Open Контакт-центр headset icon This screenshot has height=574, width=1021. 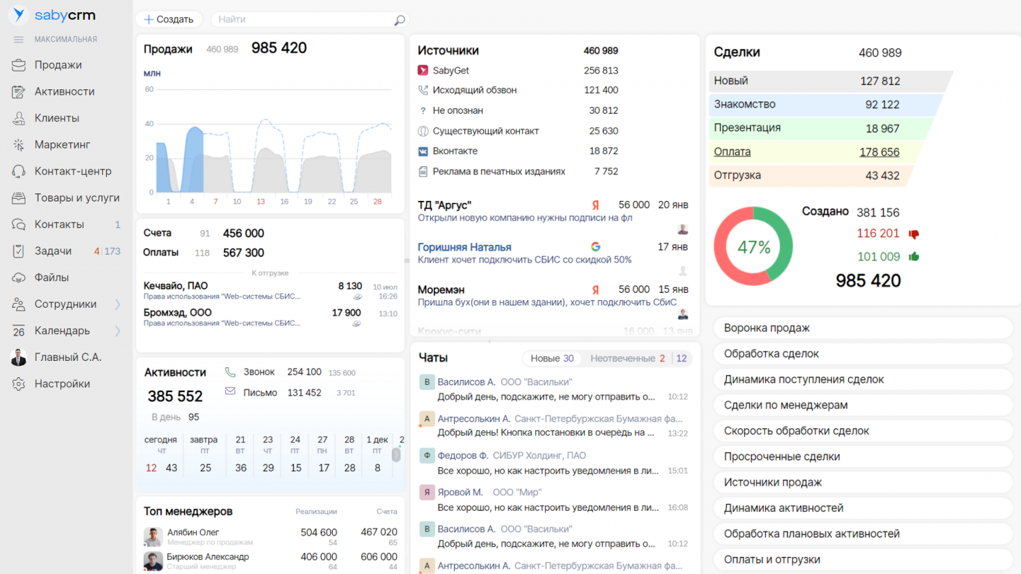pyautogui.click(x=18, y=171)
